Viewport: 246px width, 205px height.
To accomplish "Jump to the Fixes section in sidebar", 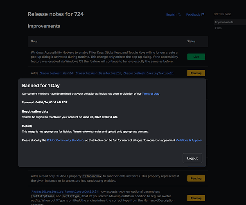I will tap(218, 28).
